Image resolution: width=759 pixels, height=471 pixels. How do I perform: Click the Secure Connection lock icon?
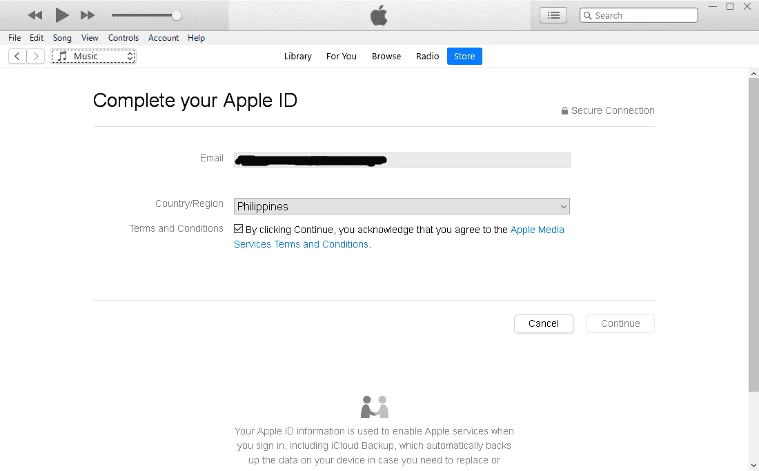click(564, 111)
